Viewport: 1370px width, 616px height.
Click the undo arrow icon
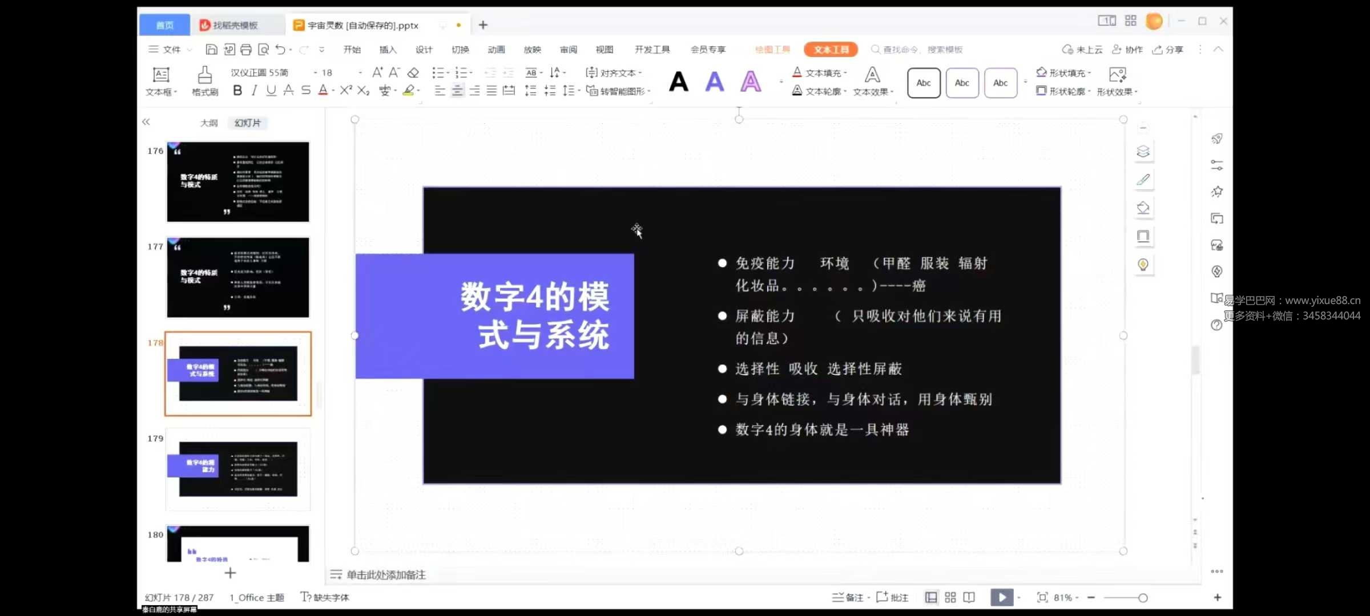point(280,50)
